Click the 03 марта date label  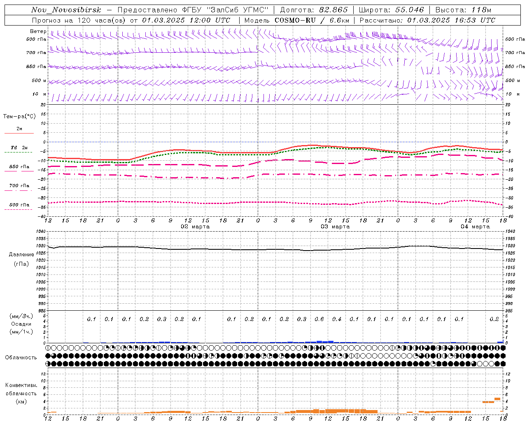tap(335, 227)
